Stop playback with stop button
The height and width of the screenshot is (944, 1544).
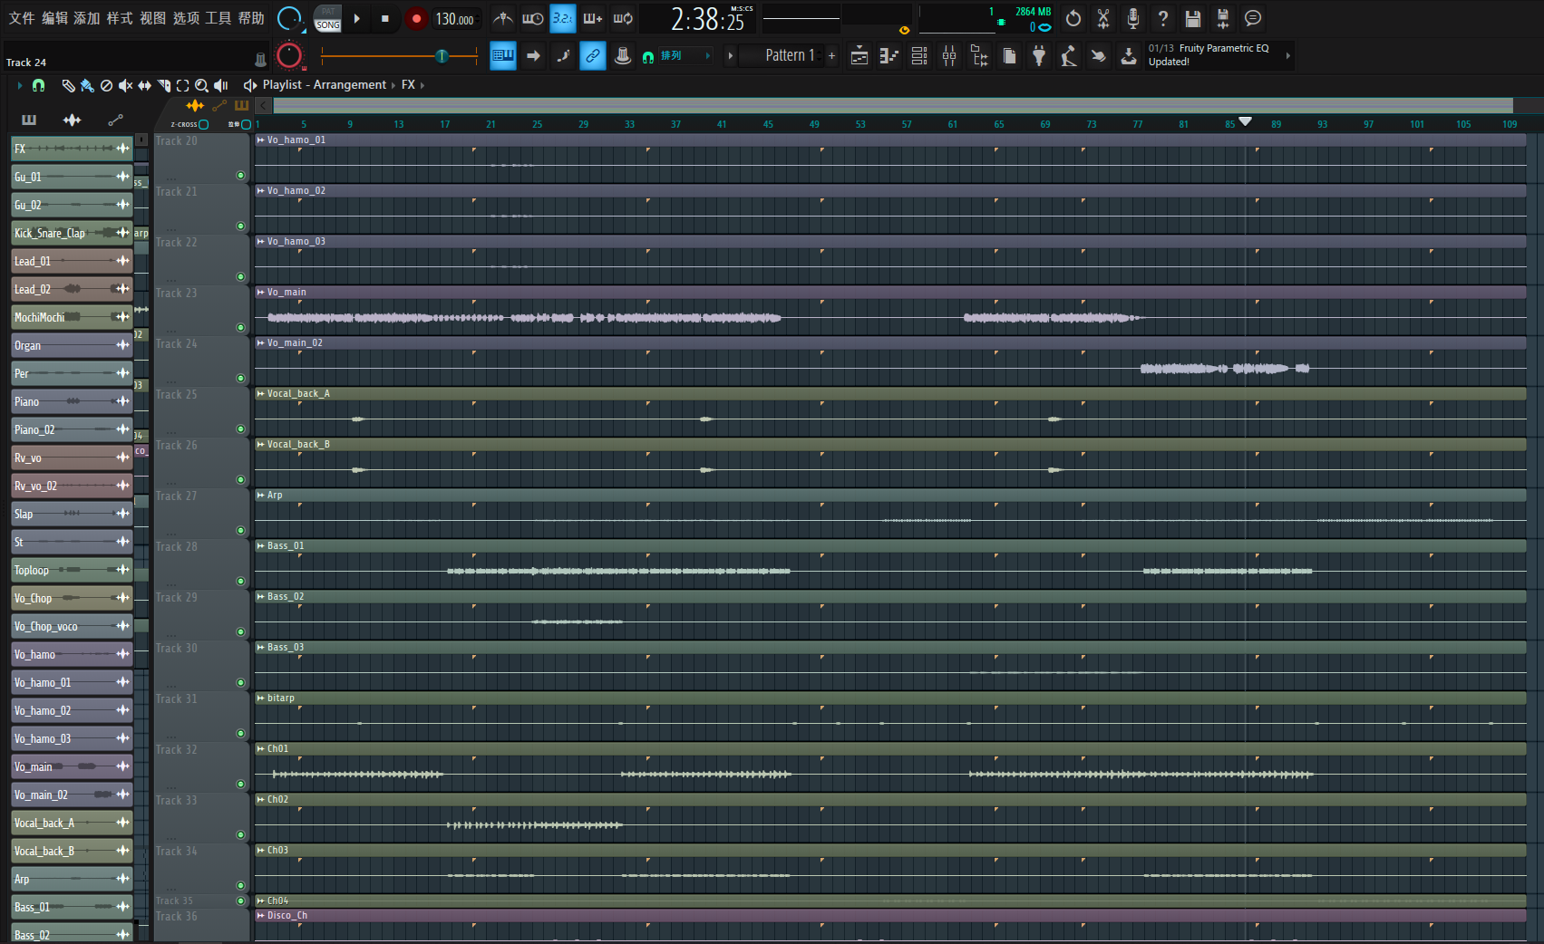point(385,18)
